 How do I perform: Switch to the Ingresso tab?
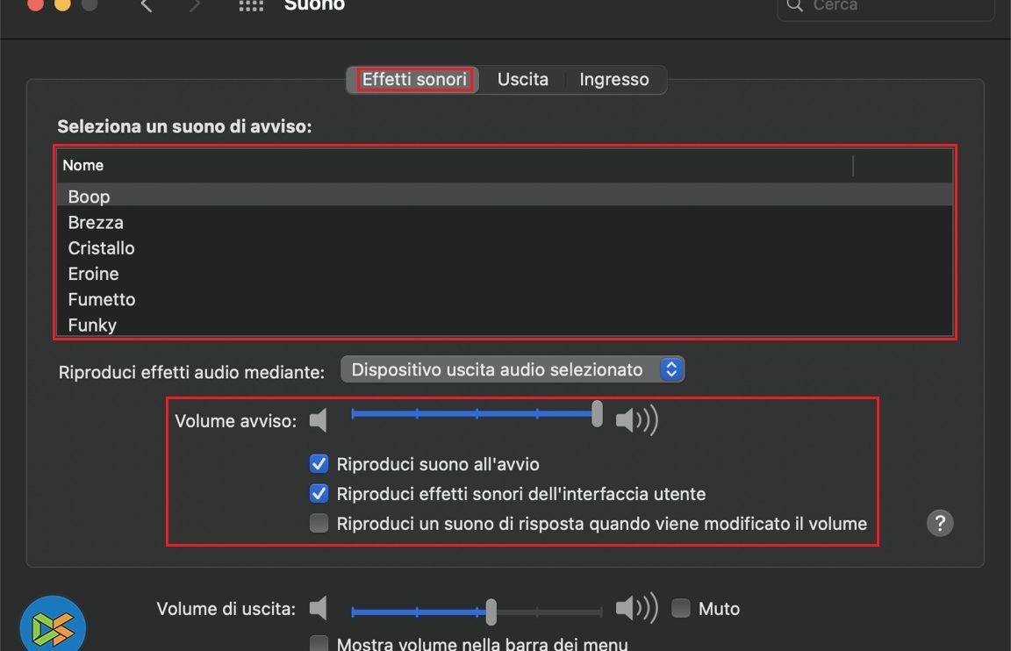coord(613,80)
